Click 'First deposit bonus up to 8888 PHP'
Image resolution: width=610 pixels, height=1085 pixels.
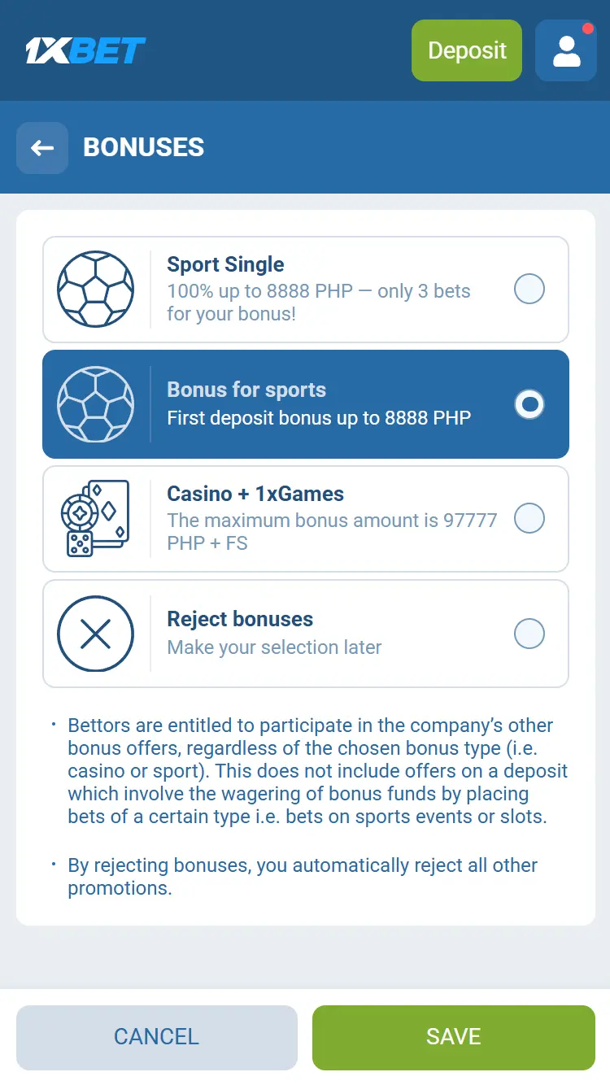point(319,418)
